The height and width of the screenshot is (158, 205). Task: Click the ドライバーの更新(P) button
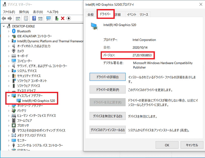click(x=108, y=90)
